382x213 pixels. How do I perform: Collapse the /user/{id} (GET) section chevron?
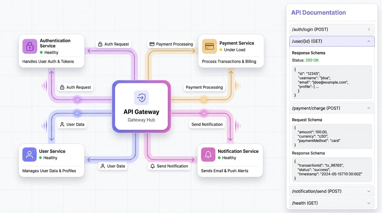[x=369, y=41]
